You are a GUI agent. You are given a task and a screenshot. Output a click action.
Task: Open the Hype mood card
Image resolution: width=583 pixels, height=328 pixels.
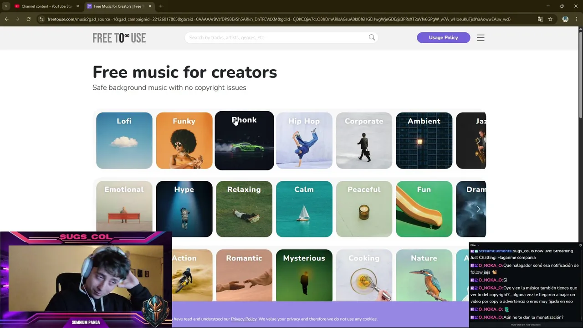click(x=184, y=209)
